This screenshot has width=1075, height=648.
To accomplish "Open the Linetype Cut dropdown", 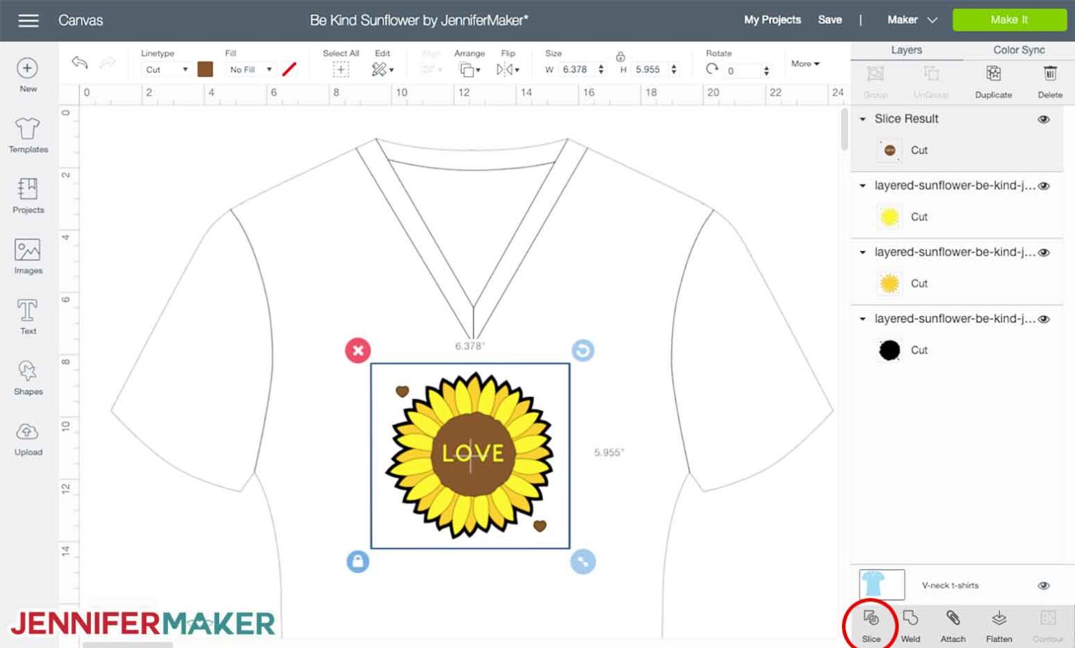I will [x=167, y=69].
